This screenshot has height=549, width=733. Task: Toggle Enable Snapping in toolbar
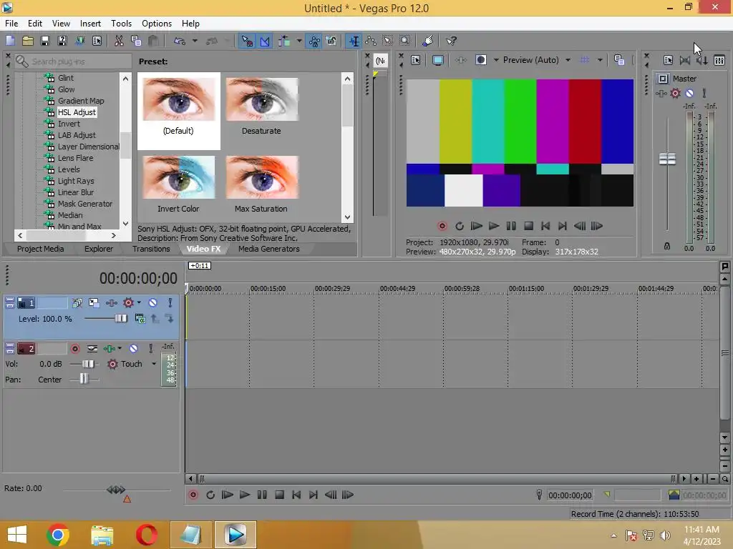(x=247, y=41)
